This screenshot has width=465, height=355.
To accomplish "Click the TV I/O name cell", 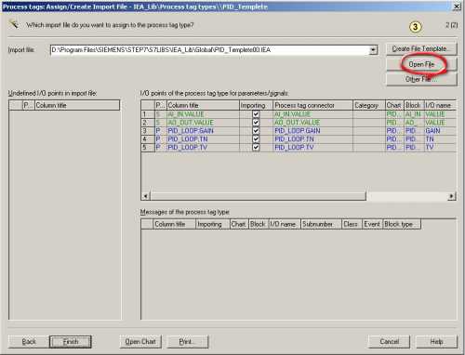I will click(440, 148).
